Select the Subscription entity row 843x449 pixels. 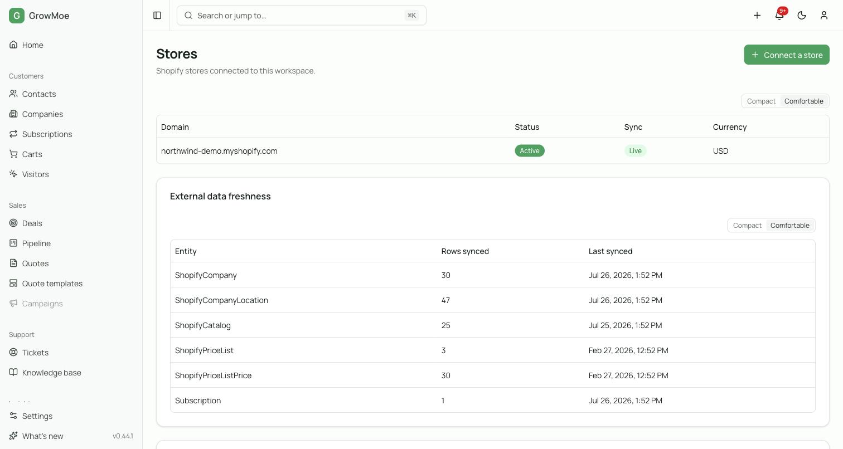(x=493, y=401)
